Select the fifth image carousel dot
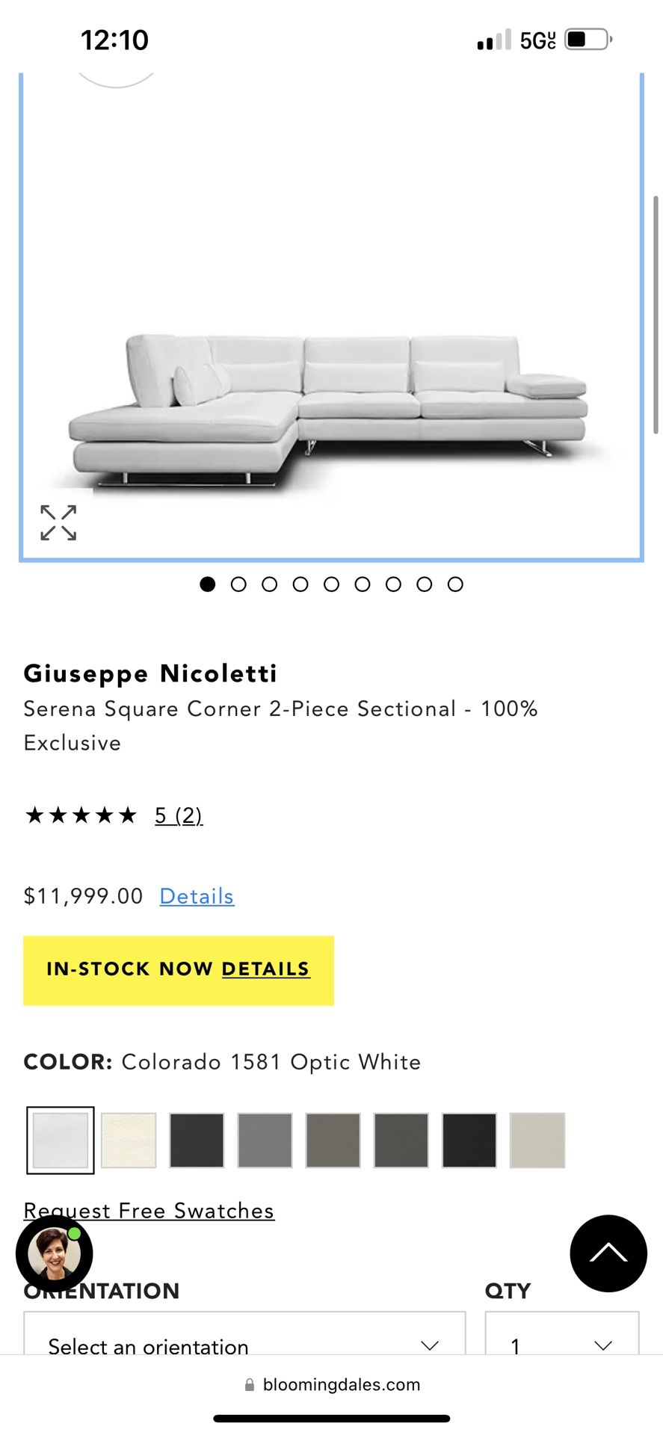663x1435 pixels. [331, 584]
